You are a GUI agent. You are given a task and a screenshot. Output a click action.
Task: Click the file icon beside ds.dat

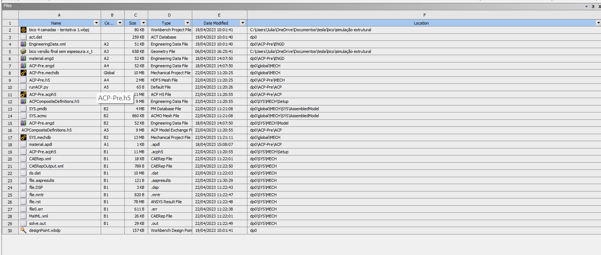click(24, 173)
